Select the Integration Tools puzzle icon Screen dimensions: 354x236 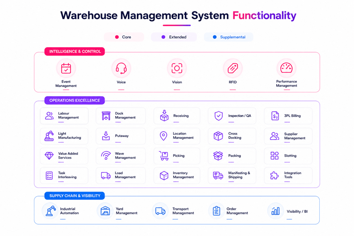(x=275, y=175)
